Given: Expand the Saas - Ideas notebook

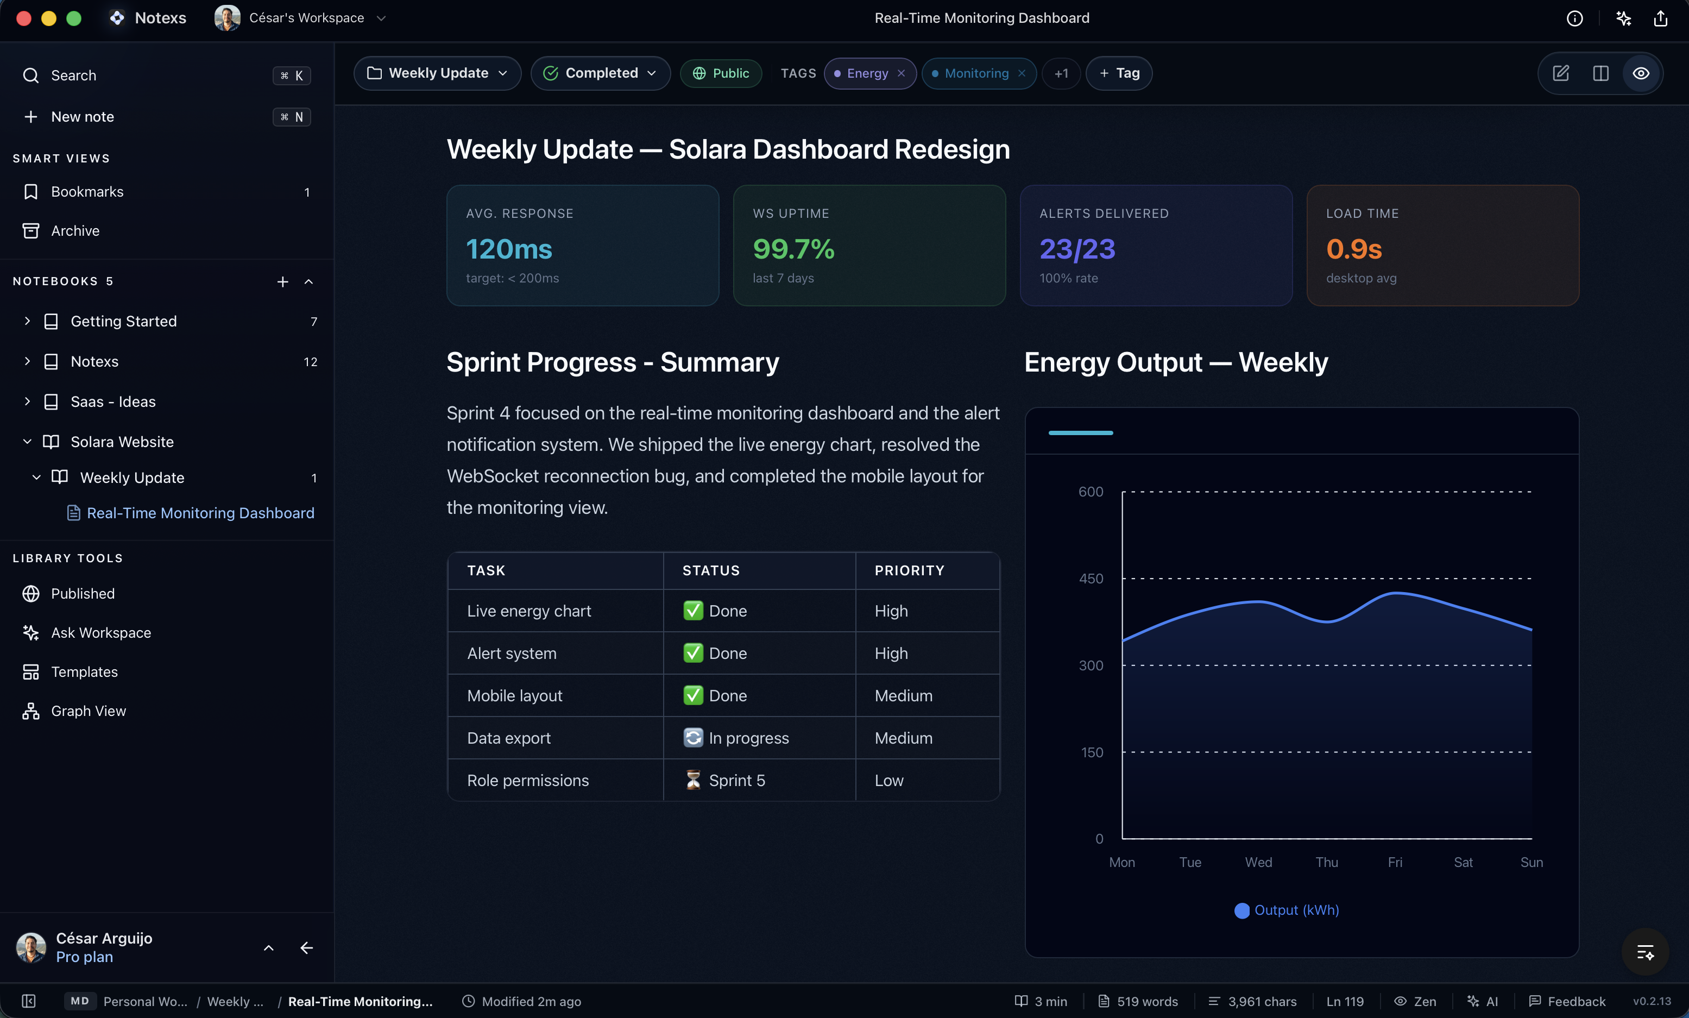Looking at the screenshot, I should pyautogui.click(x=27, y=401).
